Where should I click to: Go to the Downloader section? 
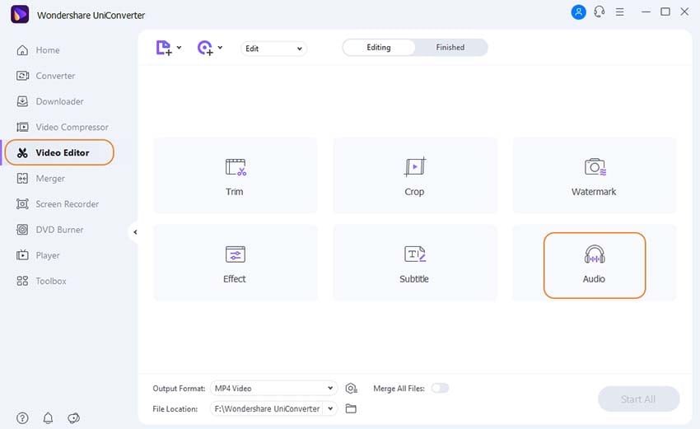pos(49,101)
